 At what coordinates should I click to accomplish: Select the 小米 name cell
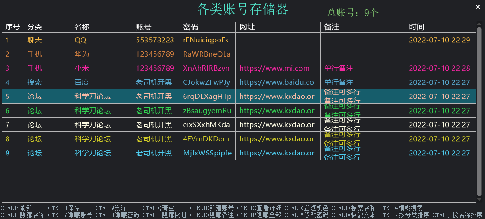click(x=101, y=68)
